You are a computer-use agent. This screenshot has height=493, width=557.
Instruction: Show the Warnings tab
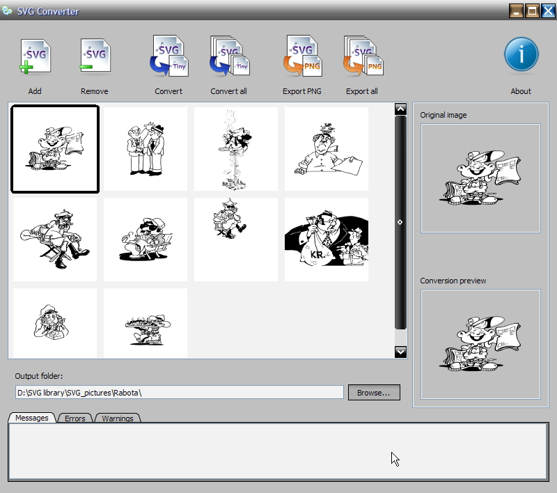point(118,418)
